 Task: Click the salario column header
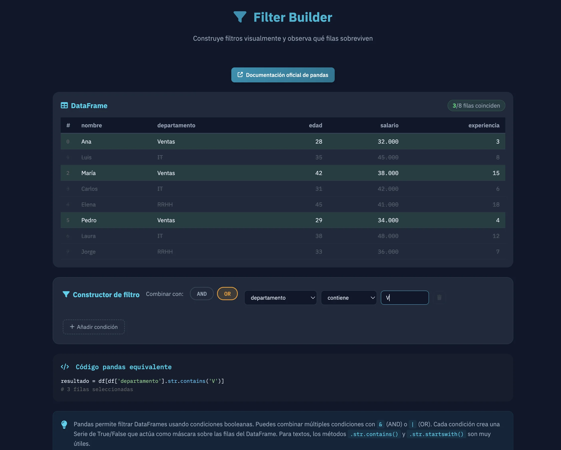coord(389,125)
